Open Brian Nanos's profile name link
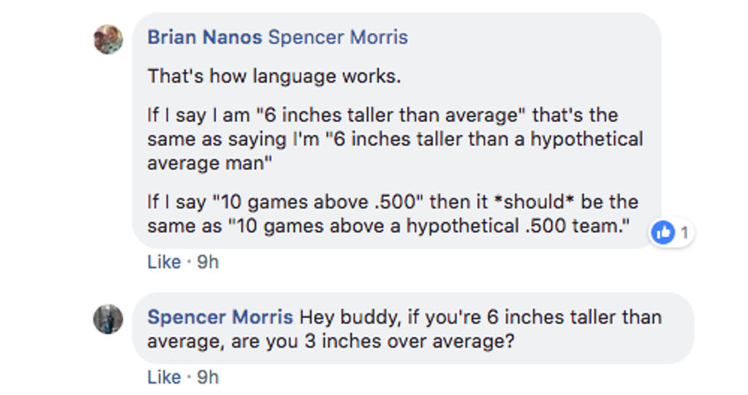This screenshot has width=748, height=395. (204, 37)
